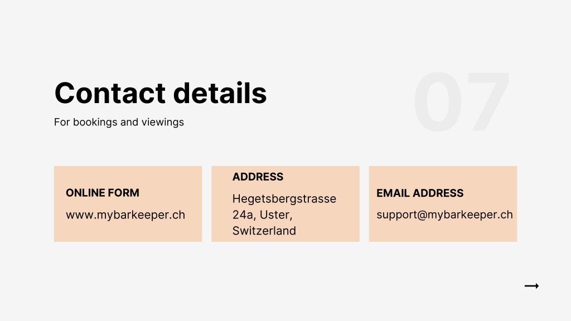Click the ONLINE FORM label
The image size is (571, 321).
pos(103,193)
